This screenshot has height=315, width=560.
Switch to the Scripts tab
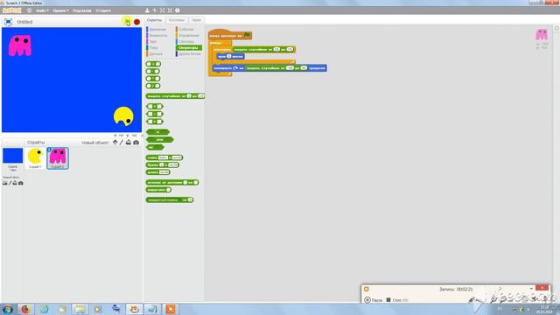(x=154, y=20)
